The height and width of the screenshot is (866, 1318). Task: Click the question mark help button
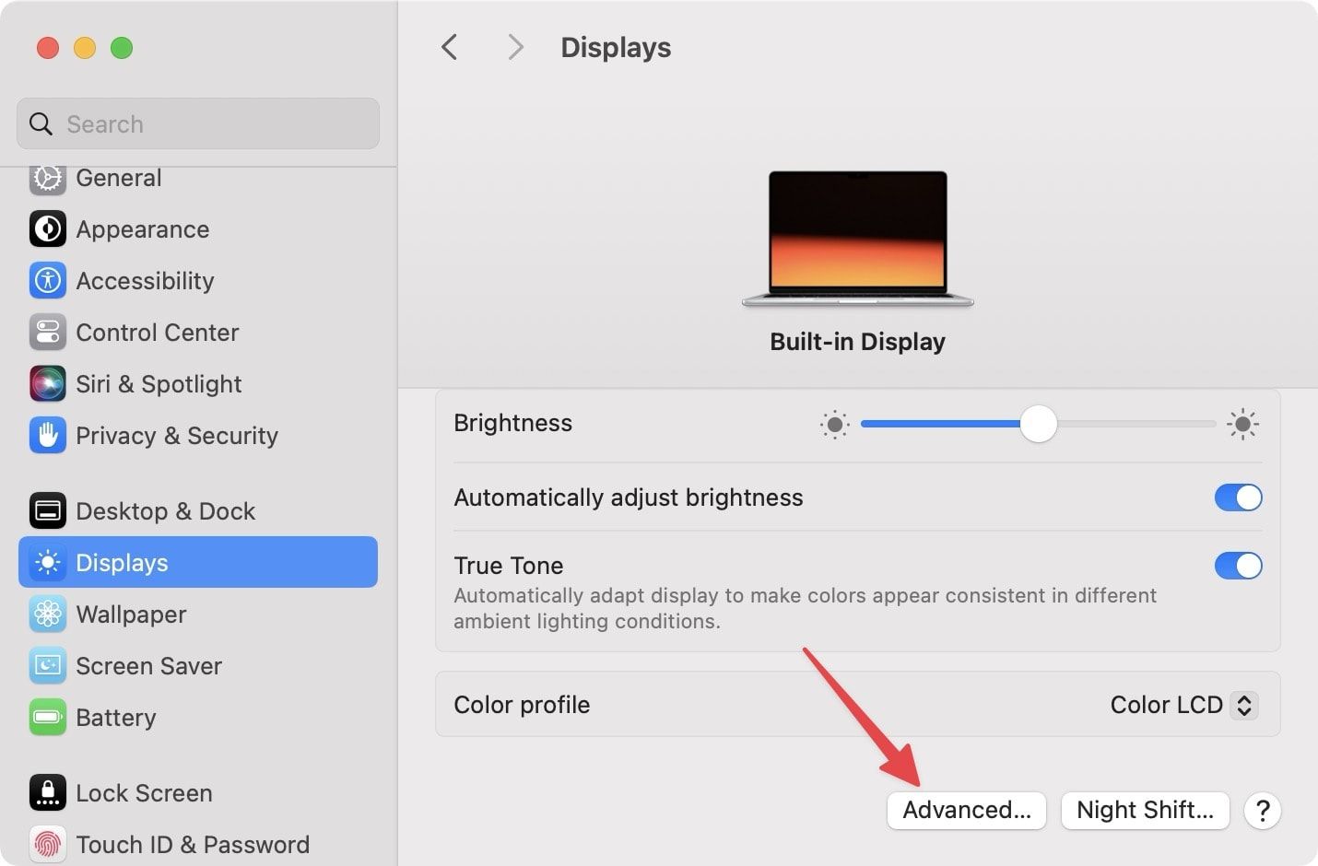click(1263, 811)
